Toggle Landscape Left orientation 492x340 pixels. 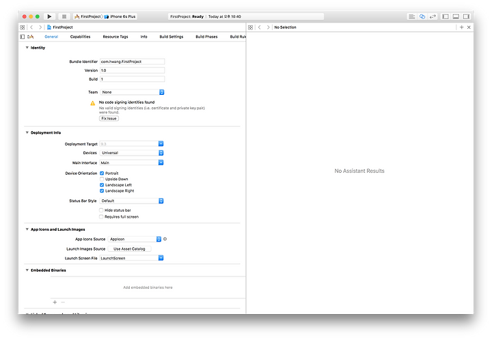tap(102, 185)
